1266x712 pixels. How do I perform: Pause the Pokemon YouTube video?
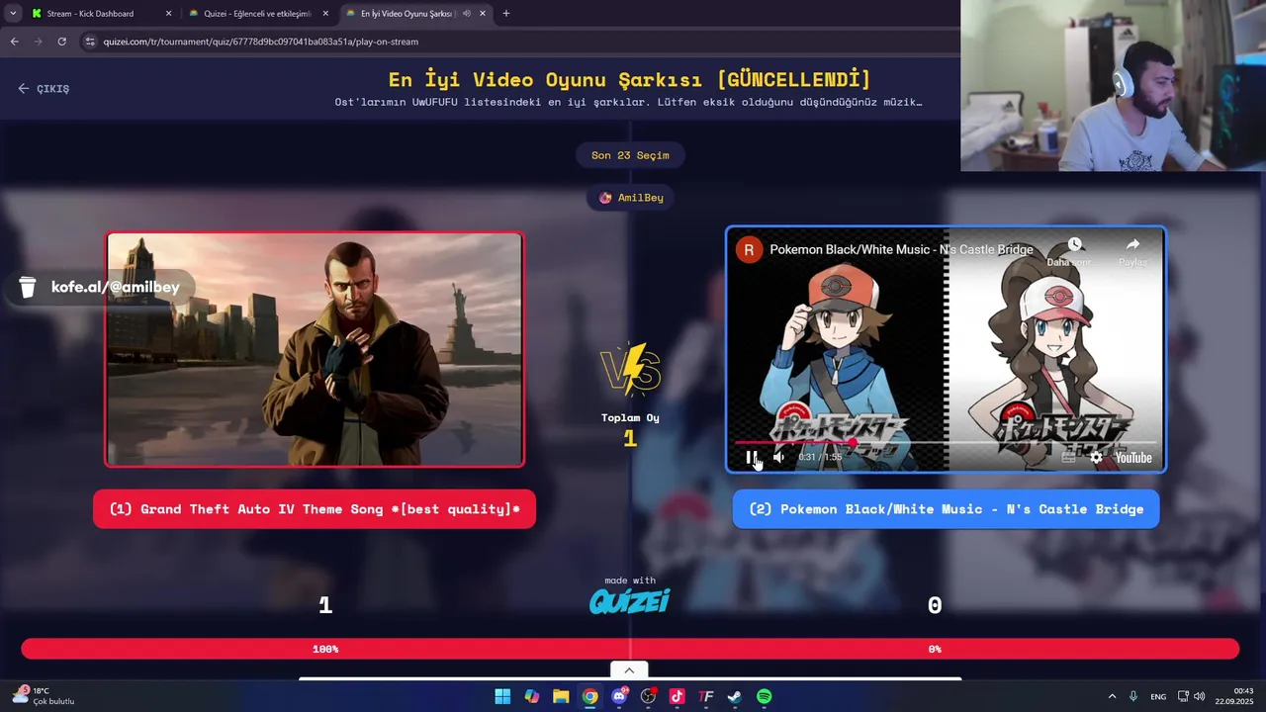pyautogui.click(x=751, y=457)
